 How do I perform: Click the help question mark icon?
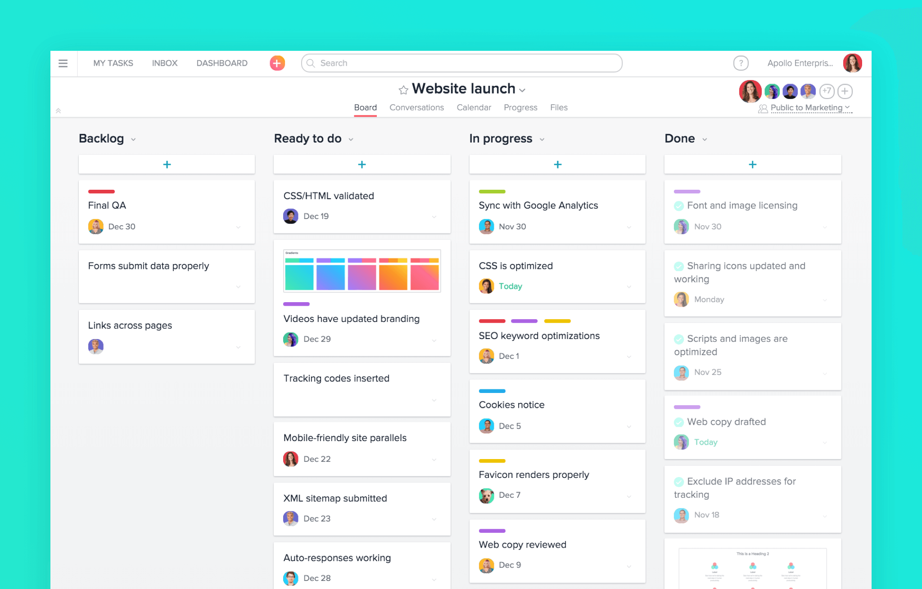740,63
